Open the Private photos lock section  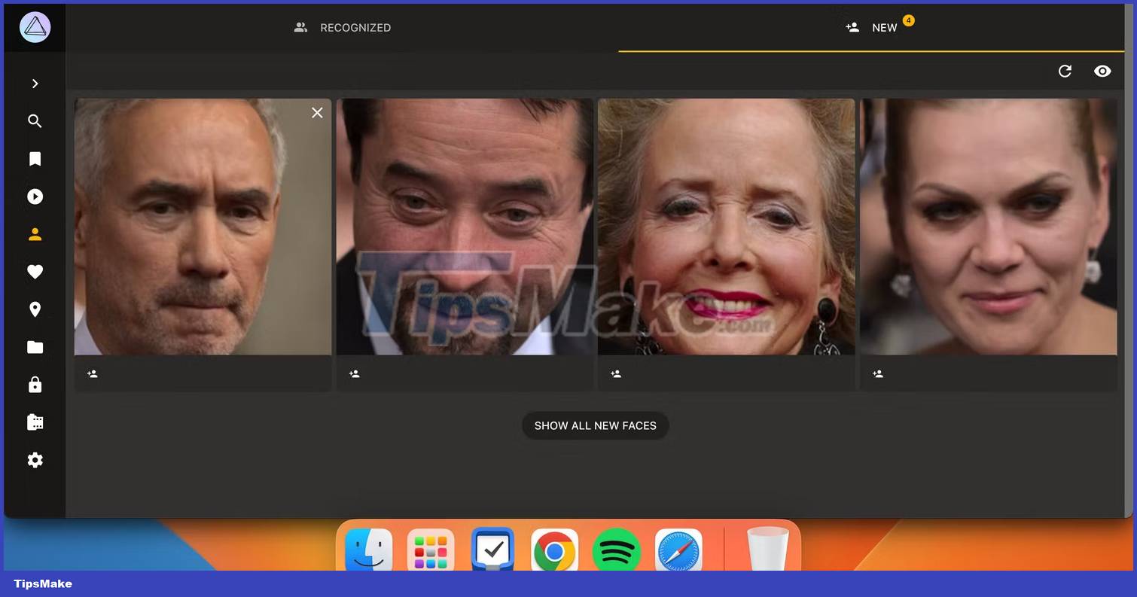click(35, 385)
